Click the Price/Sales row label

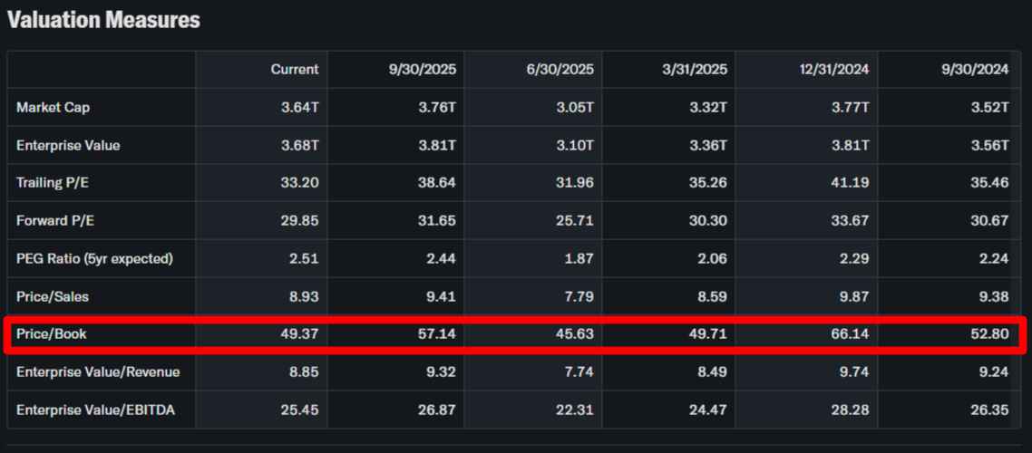(53, 296)
